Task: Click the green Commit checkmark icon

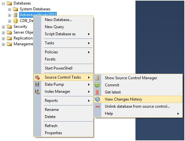Action: (x=97, y=85)
